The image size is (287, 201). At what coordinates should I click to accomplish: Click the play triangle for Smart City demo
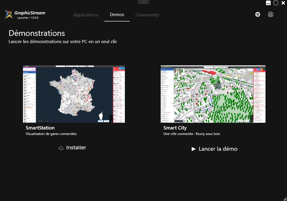pos(193,149)
